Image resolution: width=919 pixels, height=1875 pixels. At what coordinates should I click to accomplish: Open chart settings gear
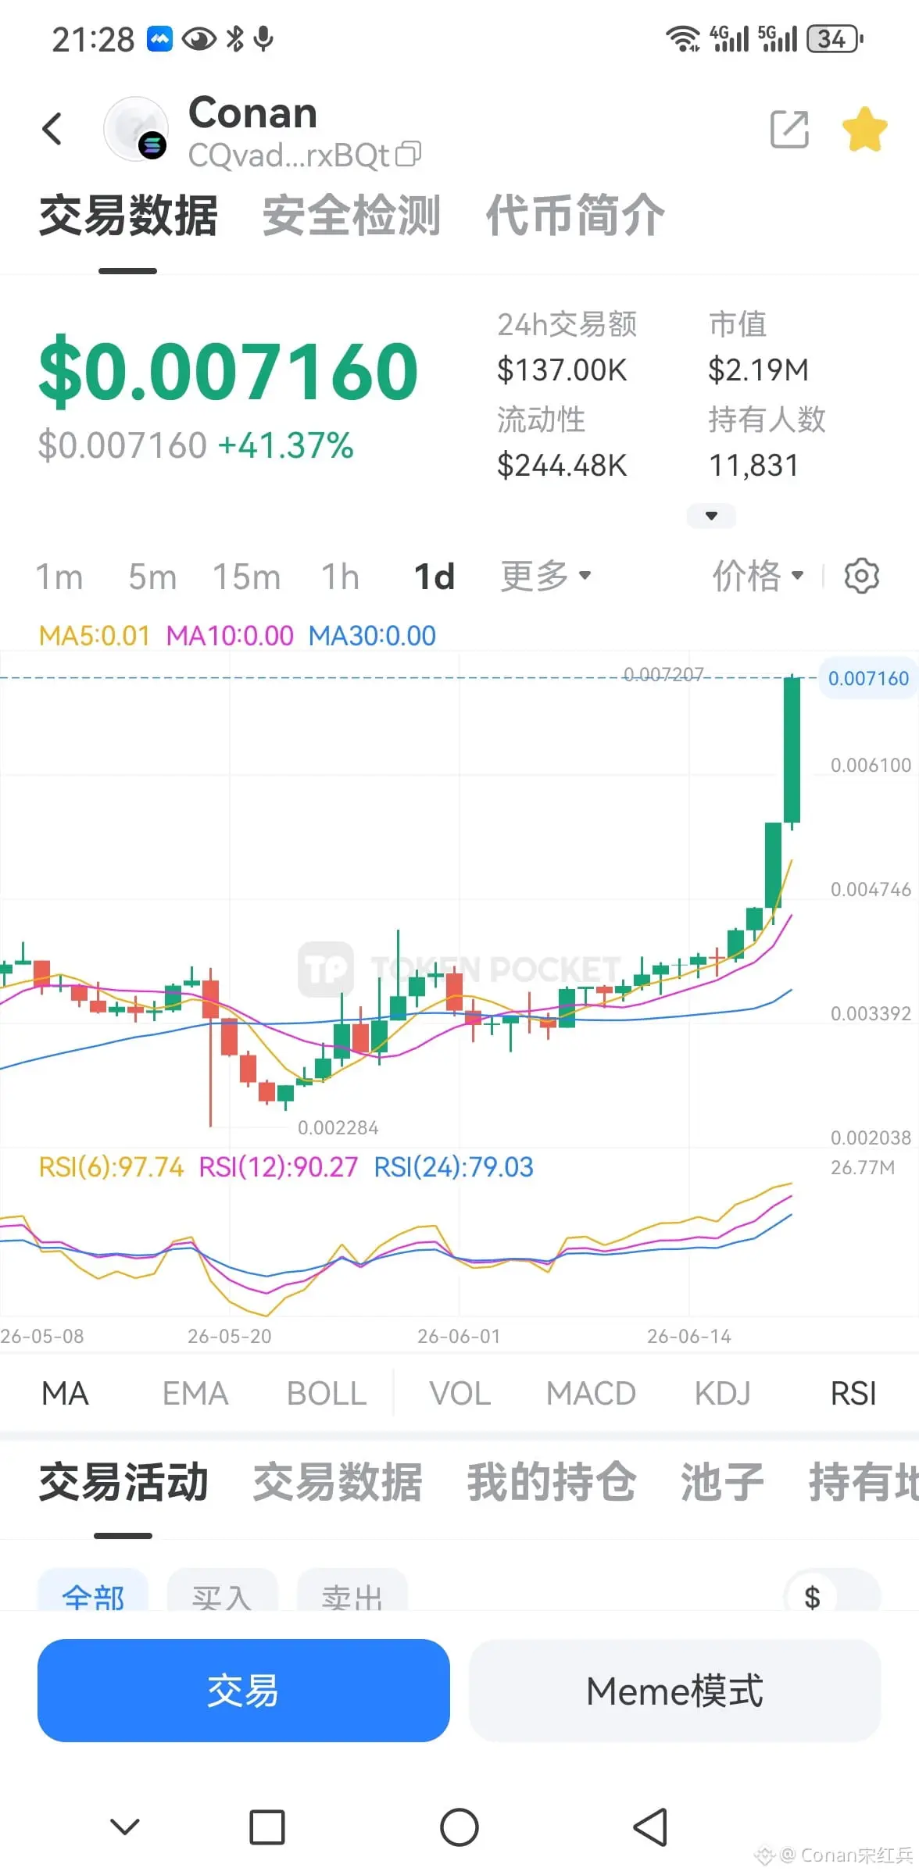click(862, 577)
